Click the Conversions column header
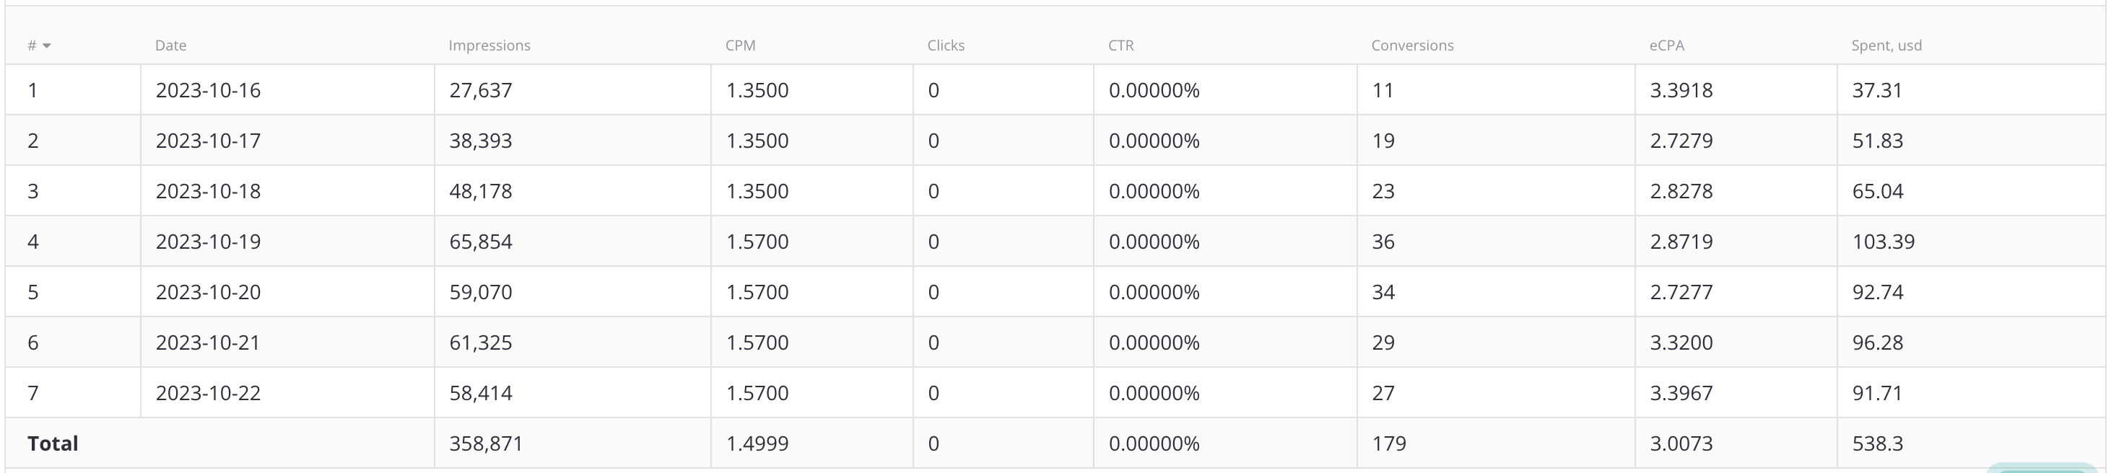Viewport: 2111px width, 473px height. pyautogui.click(x=1412, y=46)
